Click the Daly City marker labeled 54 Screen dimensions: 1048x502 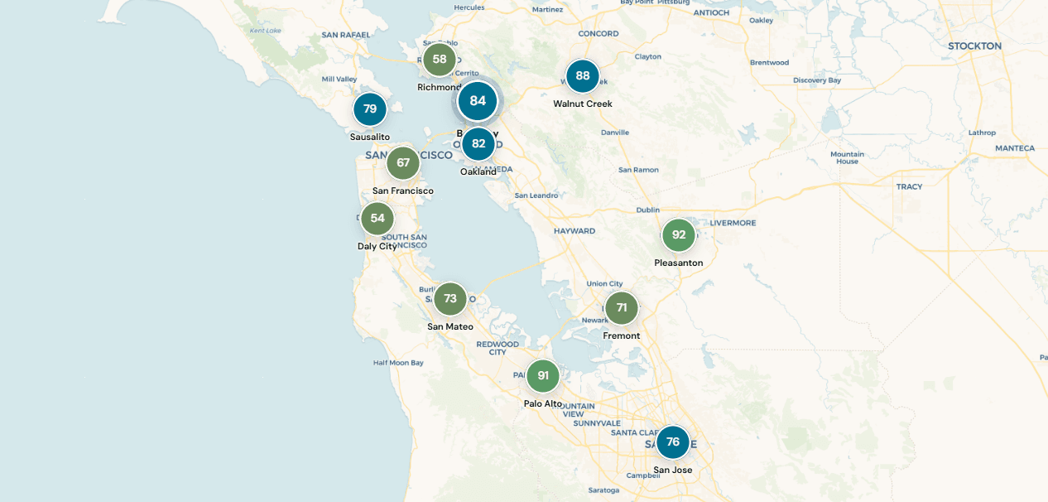377,218
